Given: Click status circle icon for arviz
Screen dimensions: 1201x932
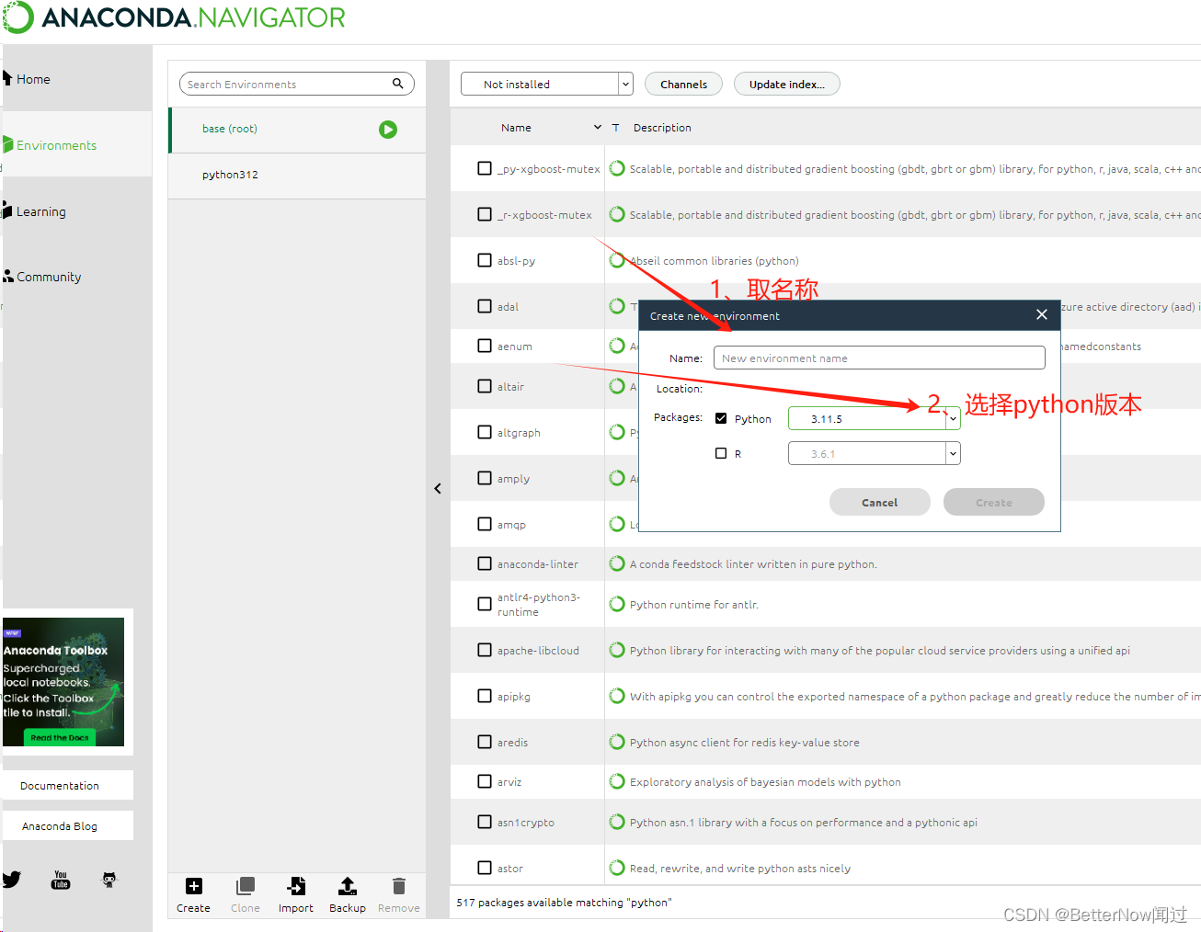Looking at the screenshot, I should pyautogui.click(x=617, y=781).
